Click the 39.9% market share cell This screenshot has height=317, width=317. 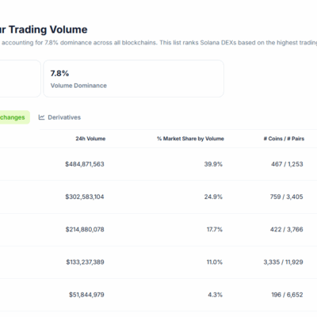tap(213, 164)
